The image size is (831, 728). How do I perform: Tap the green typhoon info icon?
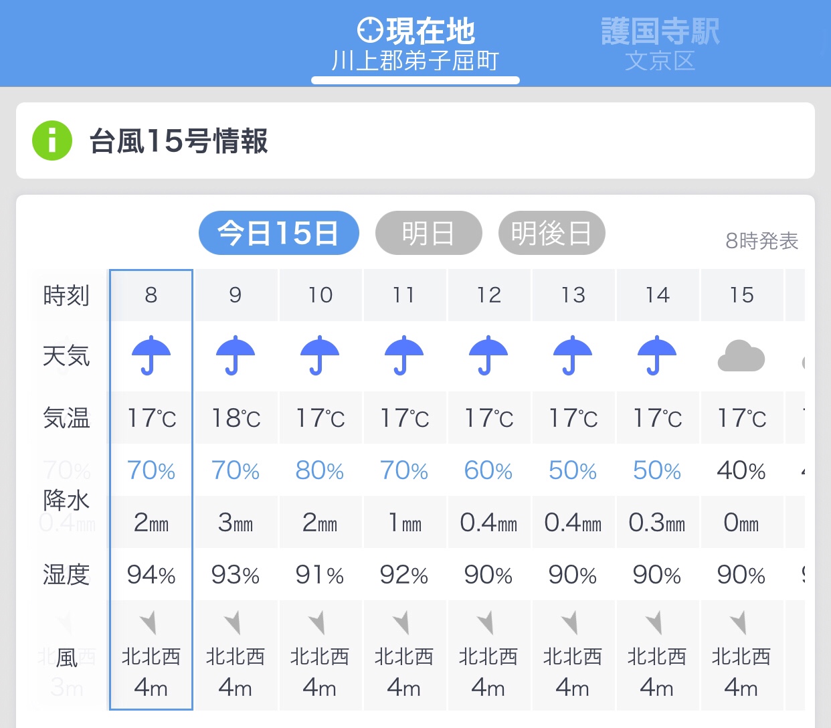tap(52, 141)
